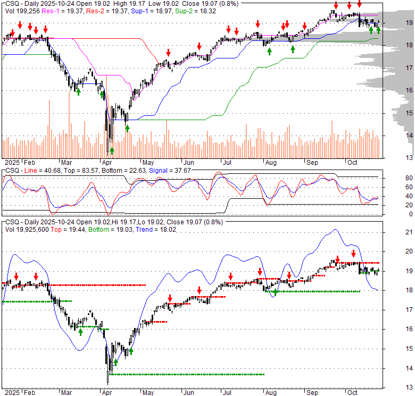Click the Bottom = 19.03 label
This screenshot has width=415, height=396.
pyautogui.click(x=110, y=230)
